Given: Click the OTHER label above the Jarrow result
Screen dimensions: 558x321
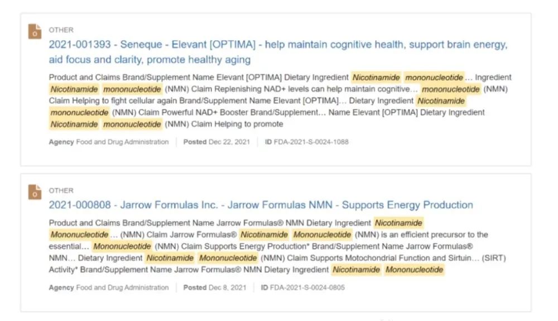Looking at the screenshot, I should pyautogui.click(x=61, y=190).
